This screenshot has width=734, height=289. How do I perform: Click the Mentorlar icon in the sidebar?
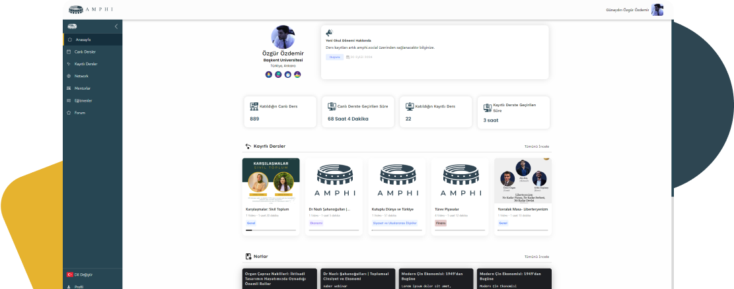(69, 88)
